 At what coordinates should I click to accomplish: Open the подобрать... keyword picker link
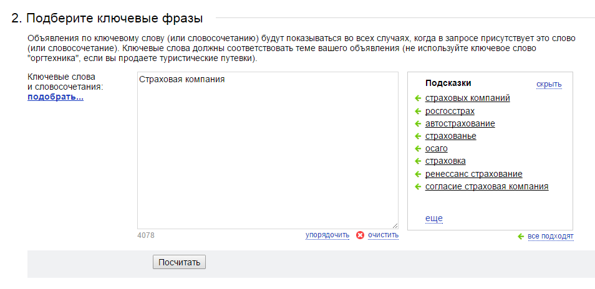coord(56,97)
